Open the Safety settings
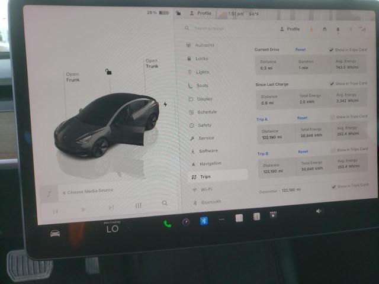The width and height of the screenshot is (379, 284). coord(201,125)
